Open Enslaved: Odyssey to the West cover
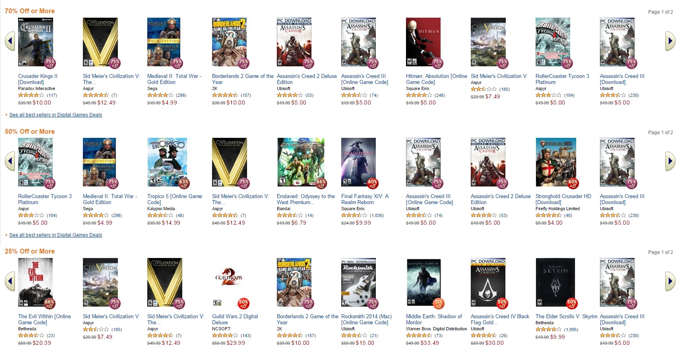Screen dimensions: 680x348 (x=301, y=162)
